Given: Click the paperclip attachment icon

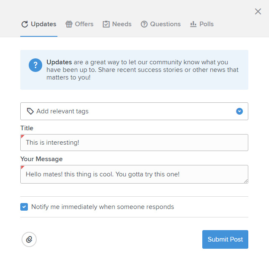Looking at the screenshot, I should 29,239.
